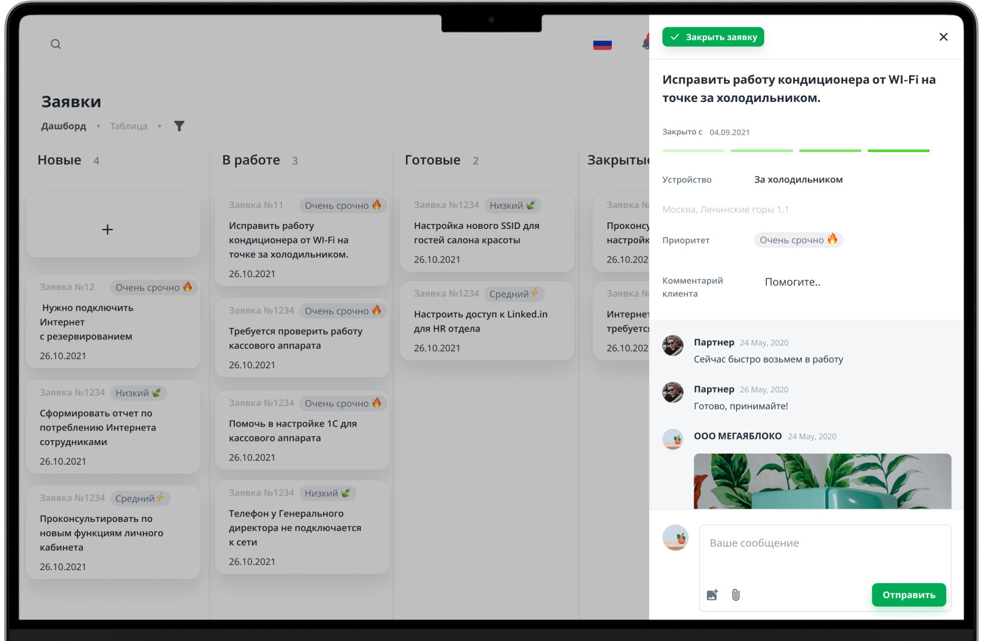Open card about Linked.in access for HR
Image resolution: width=983 pixels, height=641 pixels.
click(487, 320)
